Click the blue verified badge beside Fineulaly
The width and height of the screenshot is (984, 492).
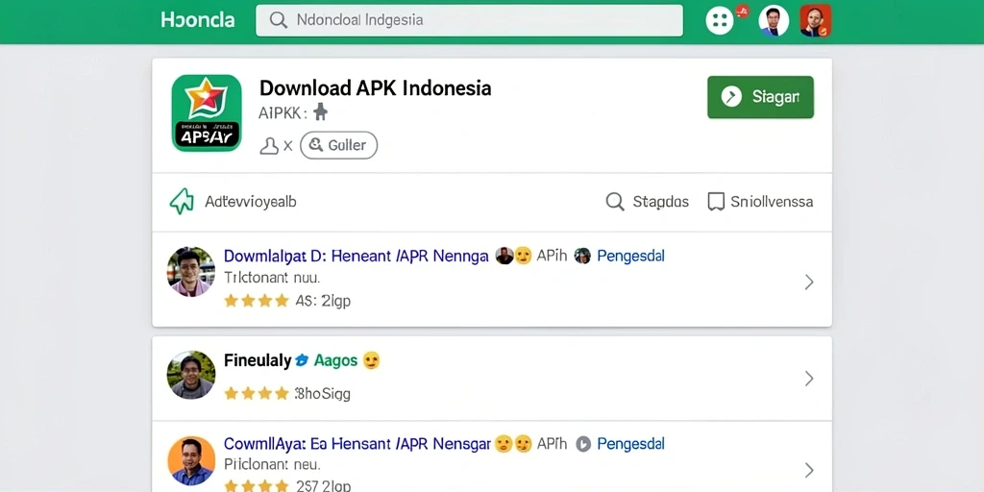pyautogui.click(x=302, y=360)
